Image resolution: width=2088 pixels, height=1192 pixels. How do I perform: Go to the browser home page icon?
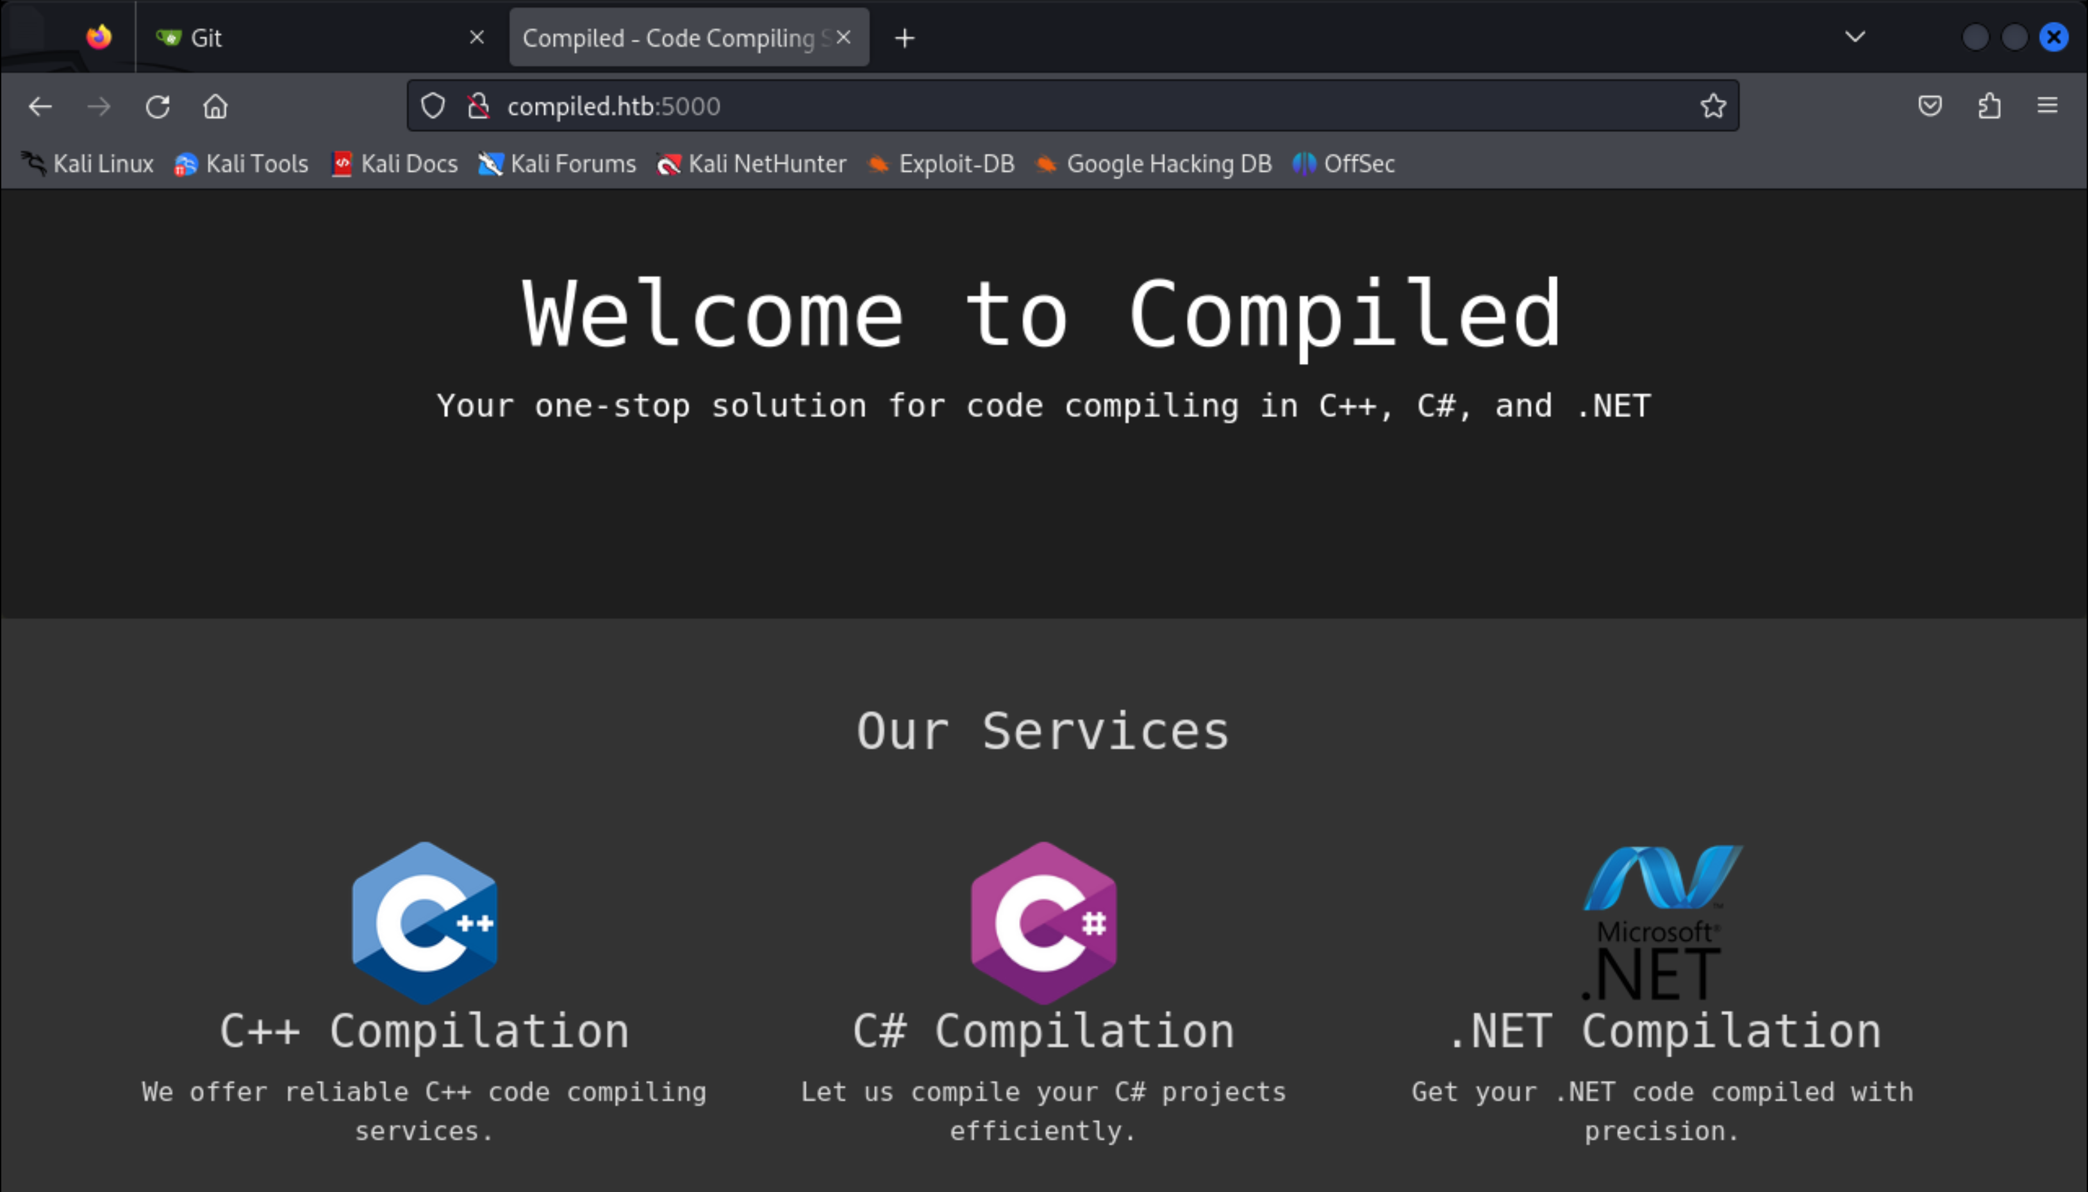215,106
